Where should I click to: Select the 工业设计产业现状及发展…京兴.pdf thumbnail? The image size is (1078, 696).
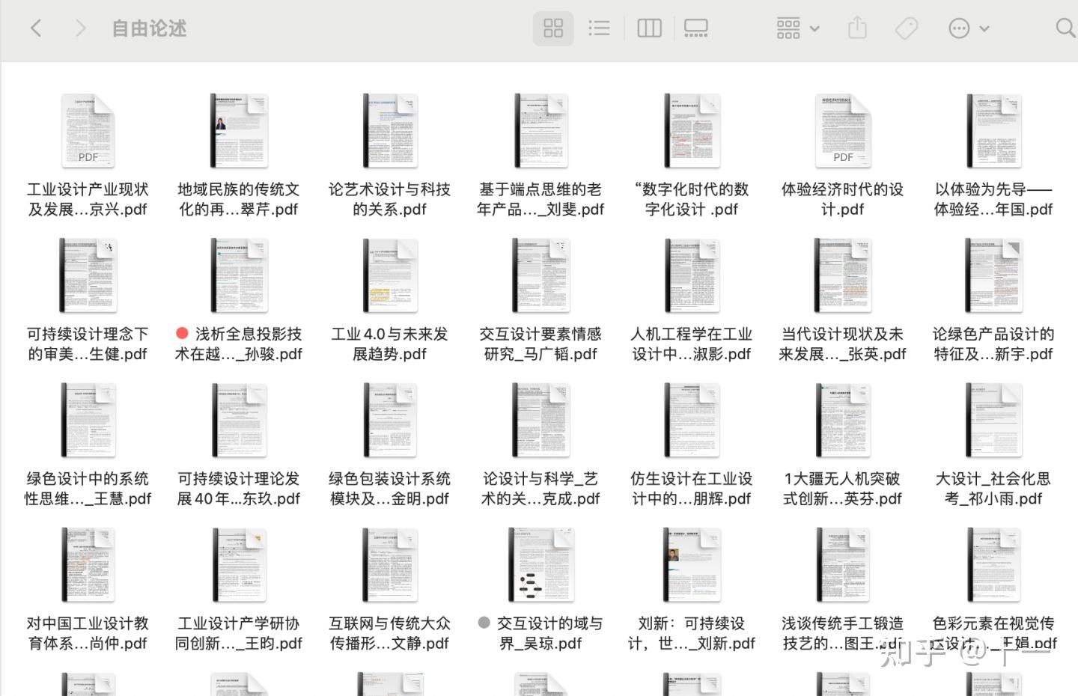point(88,131)
